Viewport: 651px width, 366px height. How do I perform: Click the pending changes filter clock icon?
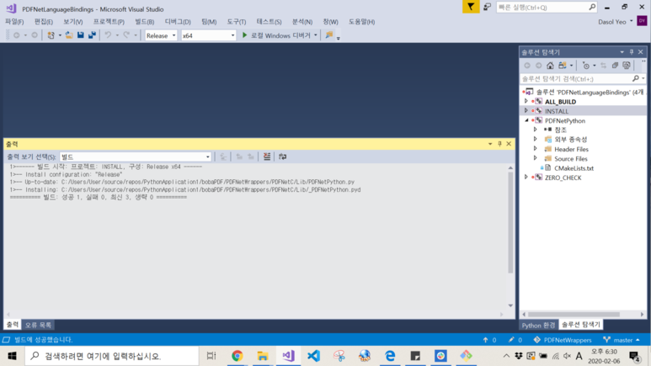pyautogui.click(x=586, y=66)
